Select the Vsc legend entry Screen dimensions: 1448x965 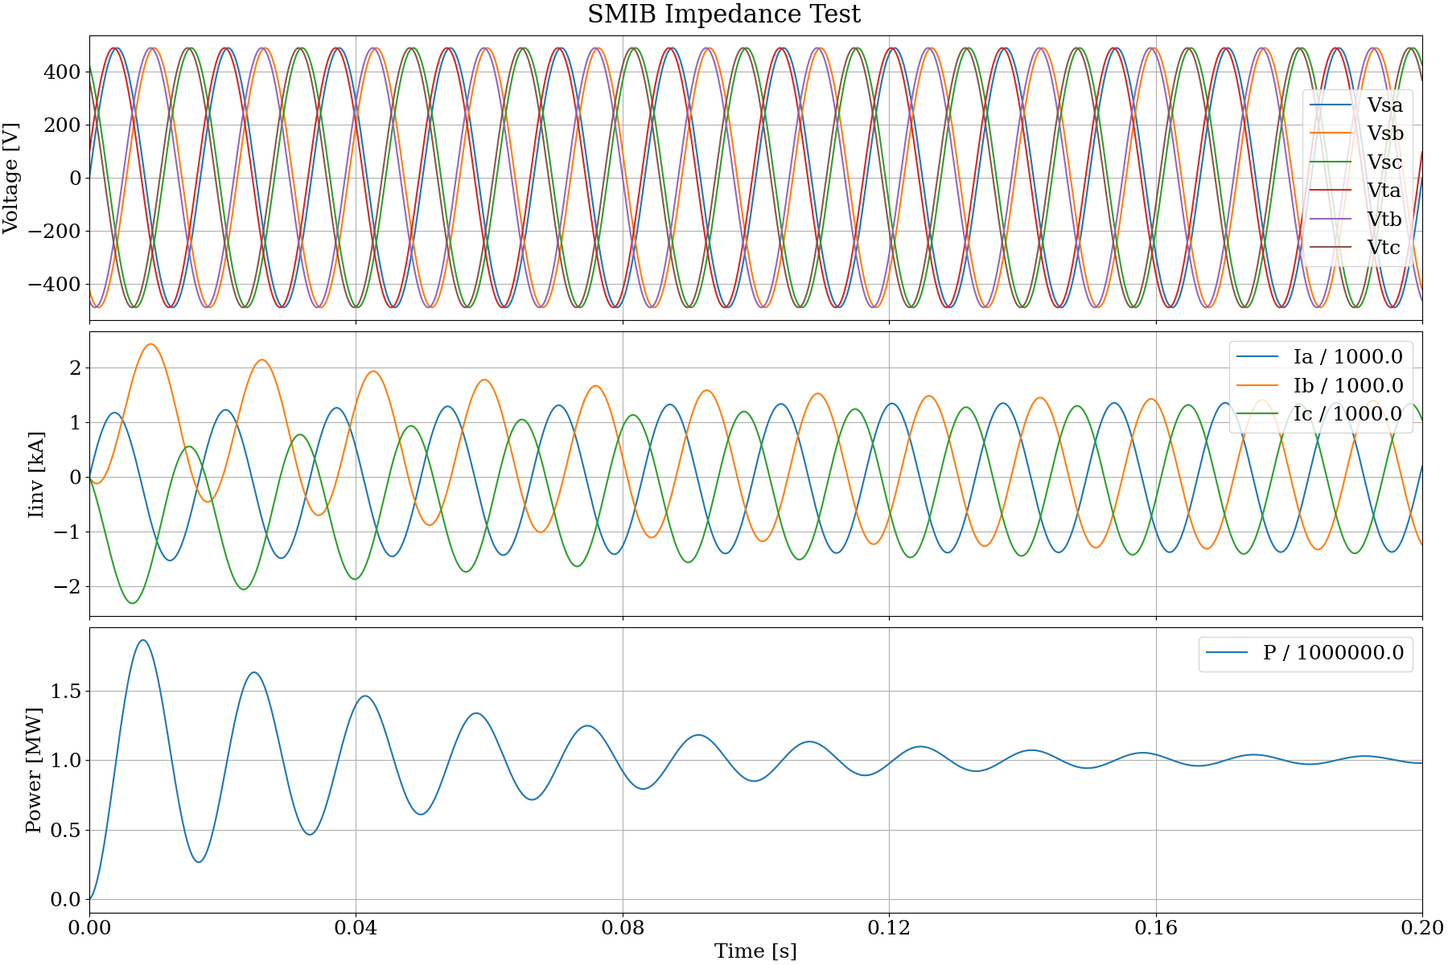[x=1356, y=162]
